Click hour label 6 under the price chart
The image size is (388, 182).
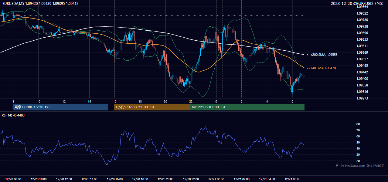292,102
